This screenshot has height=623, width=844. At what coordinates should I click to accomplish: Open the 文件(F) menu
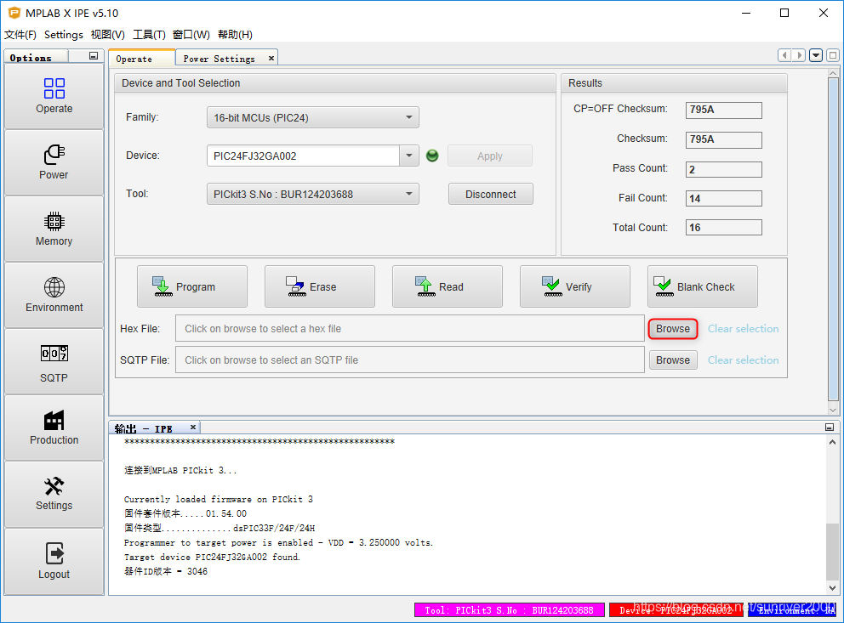click(20, 34)
